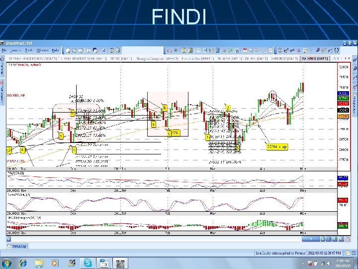Switch to the JSE FINDI [DAY 1] tab
The height and width of the screenshot is (269, 358).
tap(315, 59)
